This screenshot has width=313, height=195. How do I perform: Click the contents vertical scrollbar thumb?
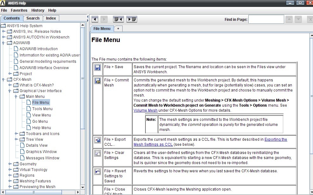tap(83, 78)
